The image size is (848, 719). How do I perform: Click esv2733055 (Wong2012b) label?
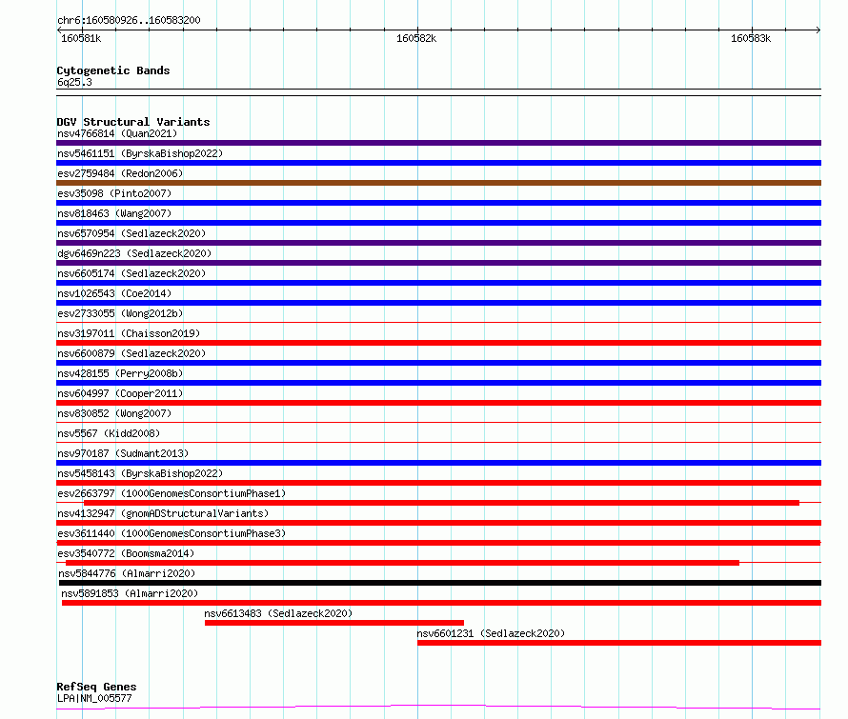coord(120,313)
